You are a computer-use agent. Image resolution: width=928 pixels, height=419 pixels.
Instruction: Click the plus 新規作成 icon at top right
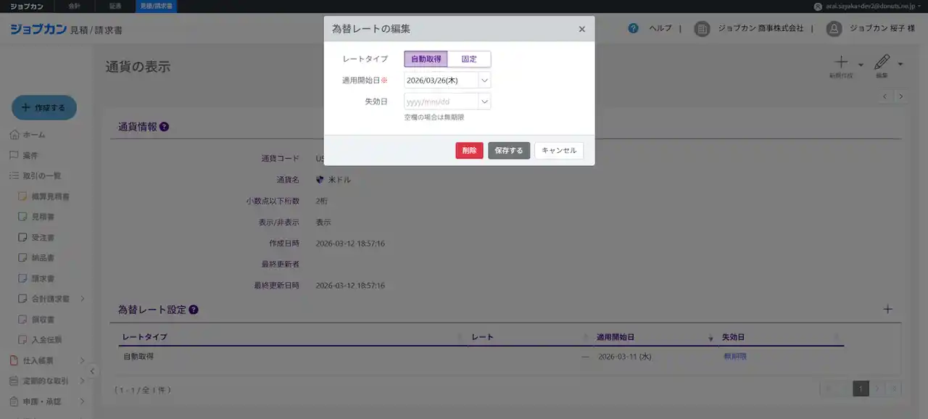click(841, 63)
